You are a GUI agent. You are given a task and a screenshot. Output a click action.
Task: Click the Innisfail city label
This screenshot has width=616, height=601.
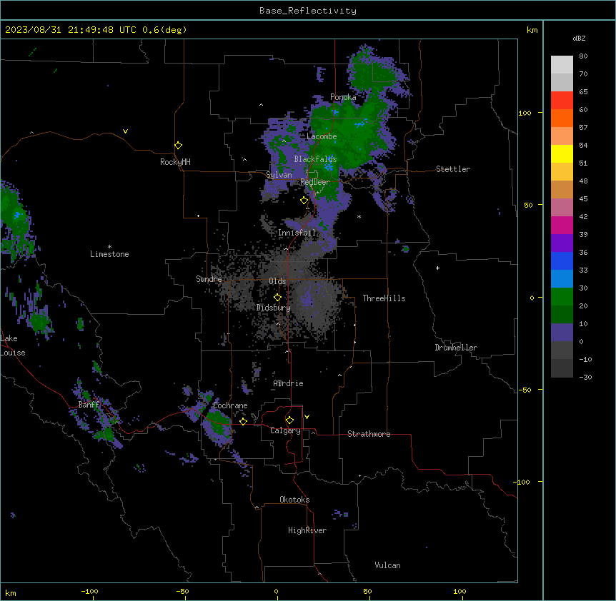(297, 233)
